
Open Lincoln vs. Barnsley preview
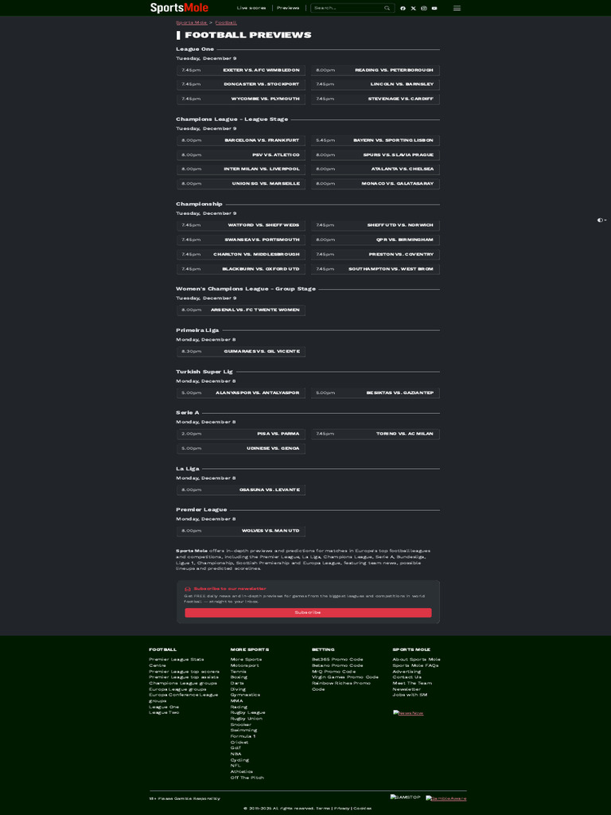(376, 84)
